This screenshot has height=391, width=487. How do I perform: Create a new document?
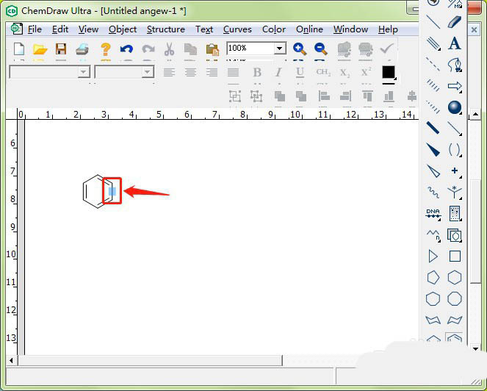coord(19,49)
